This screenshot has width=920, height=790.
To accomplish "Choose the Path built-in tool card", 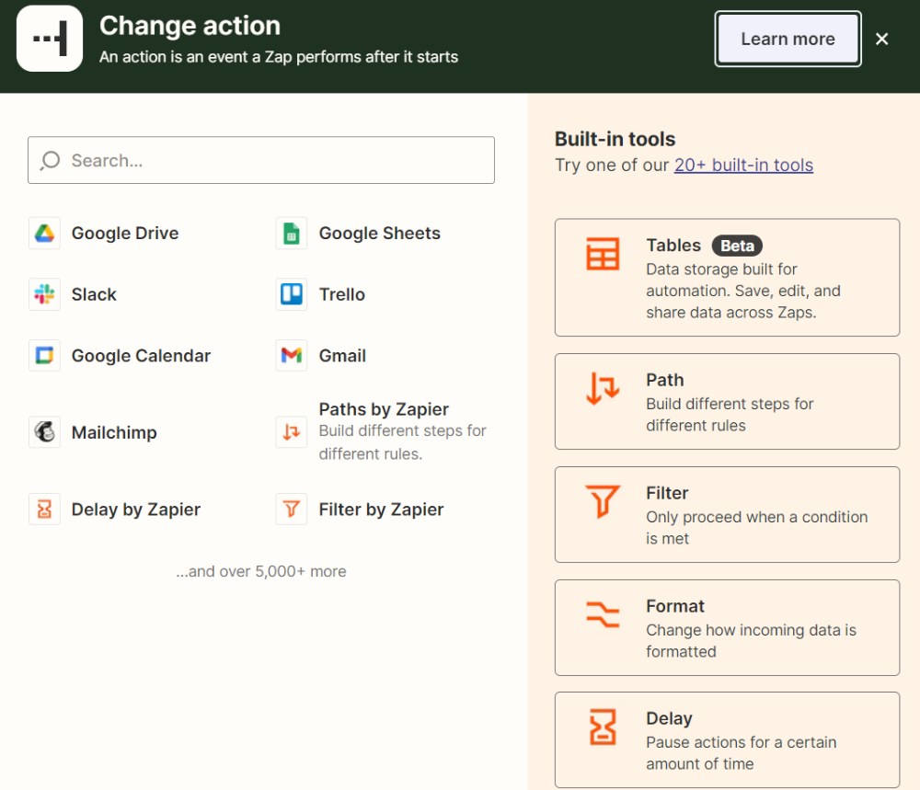I will 727,402.
